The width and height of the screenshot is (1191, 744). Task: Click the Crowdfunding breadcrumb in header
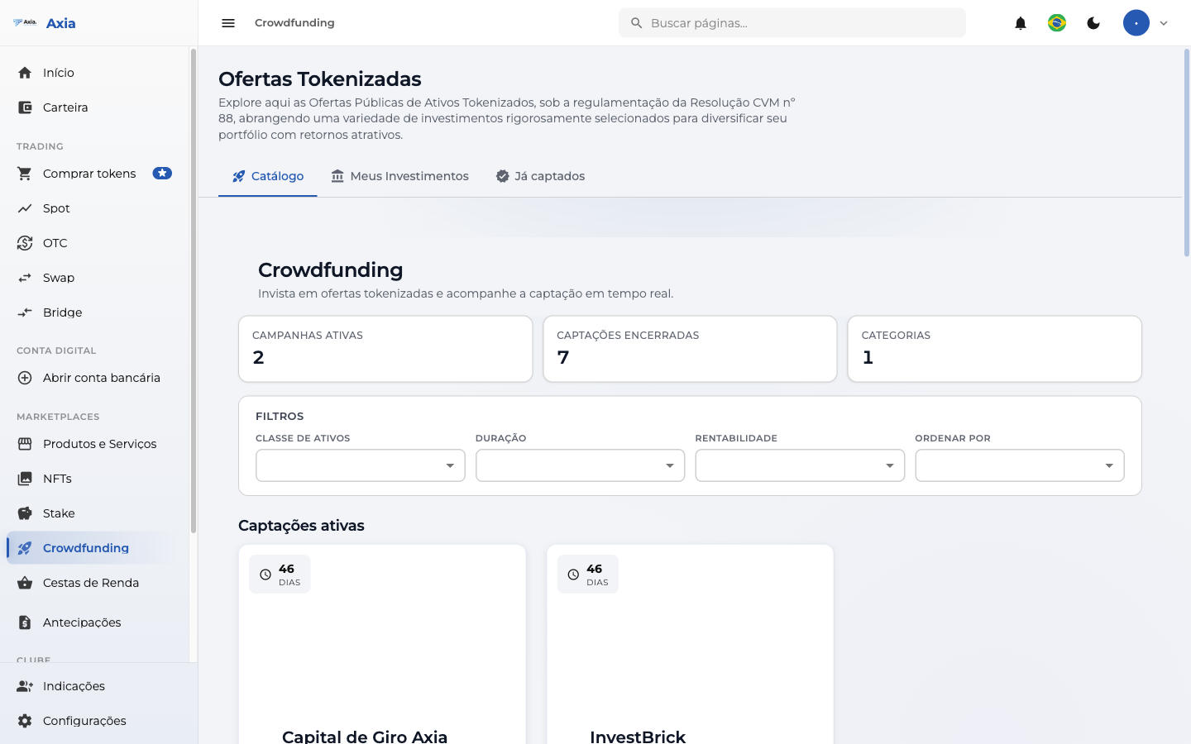294,23
